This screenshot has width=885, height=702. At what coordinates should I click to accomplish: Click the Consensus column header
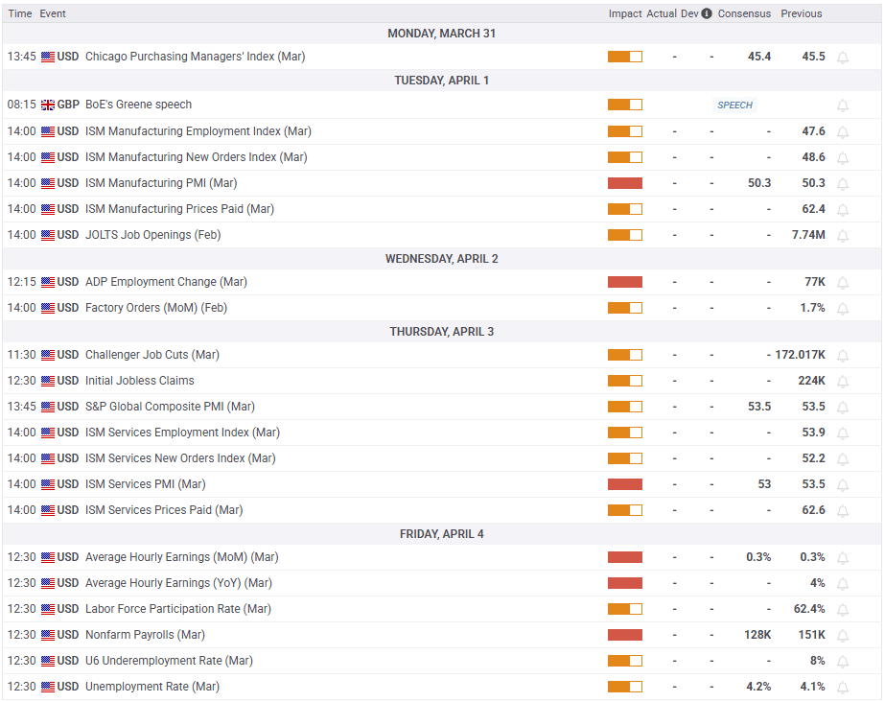tap(744, 13)
